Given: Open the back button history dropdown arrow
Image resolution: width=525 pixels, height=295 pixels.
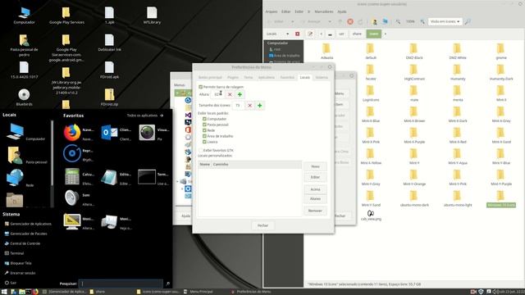Looking at the screenshot, I should [x=292, y=21].
